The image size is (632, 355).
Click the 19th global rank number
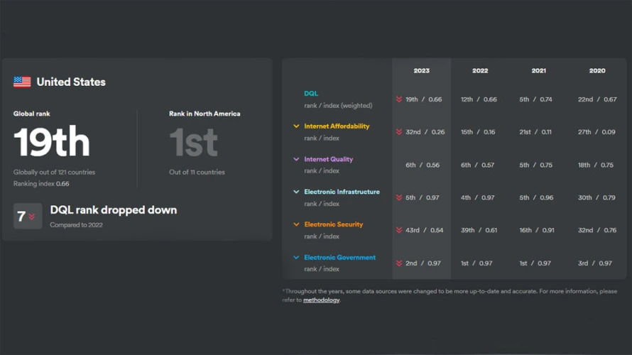coord(52,143)
